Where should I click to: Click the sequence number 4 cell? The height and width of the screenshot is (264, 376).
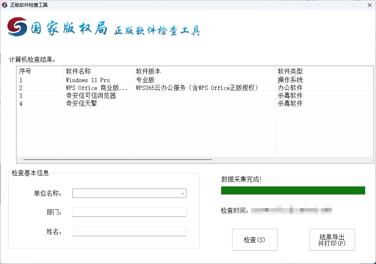(40, 103)
